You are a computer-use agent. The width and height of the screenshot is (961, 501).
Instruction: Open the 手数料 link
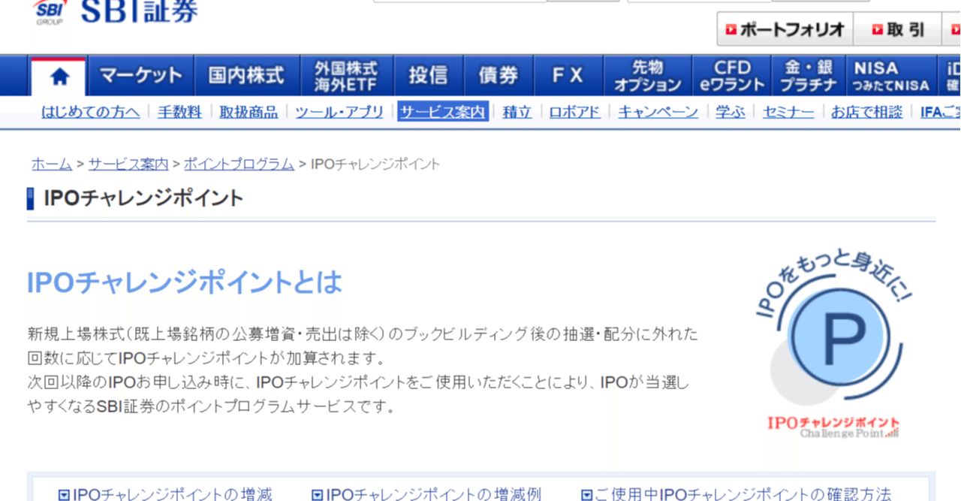(x=179, y=110)
